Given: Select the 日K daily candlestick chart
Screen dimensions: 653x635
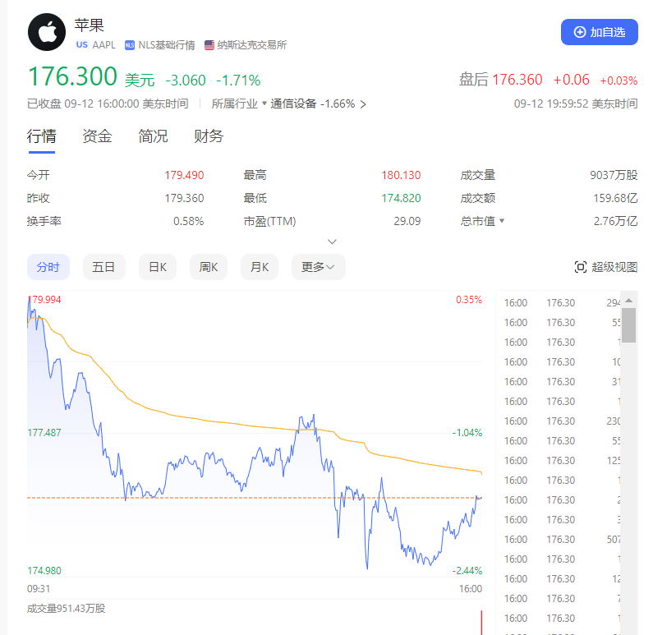Looking at the screenshot, I should 158,267.
